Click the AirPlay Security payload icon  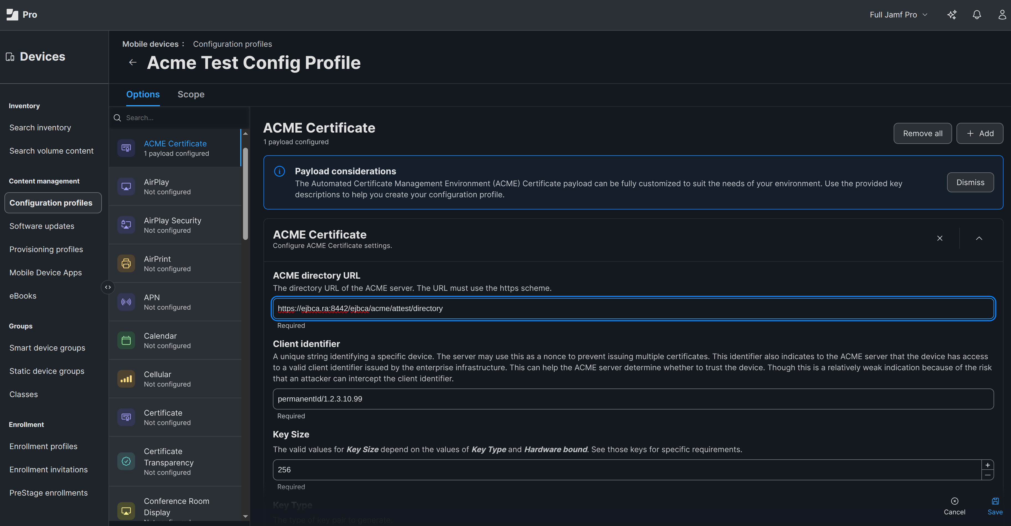126,225
